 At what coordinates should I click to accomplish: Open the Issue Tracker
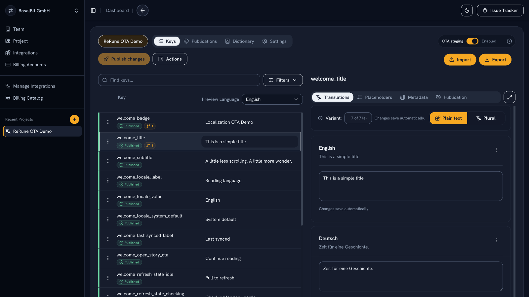pos(500,11)
